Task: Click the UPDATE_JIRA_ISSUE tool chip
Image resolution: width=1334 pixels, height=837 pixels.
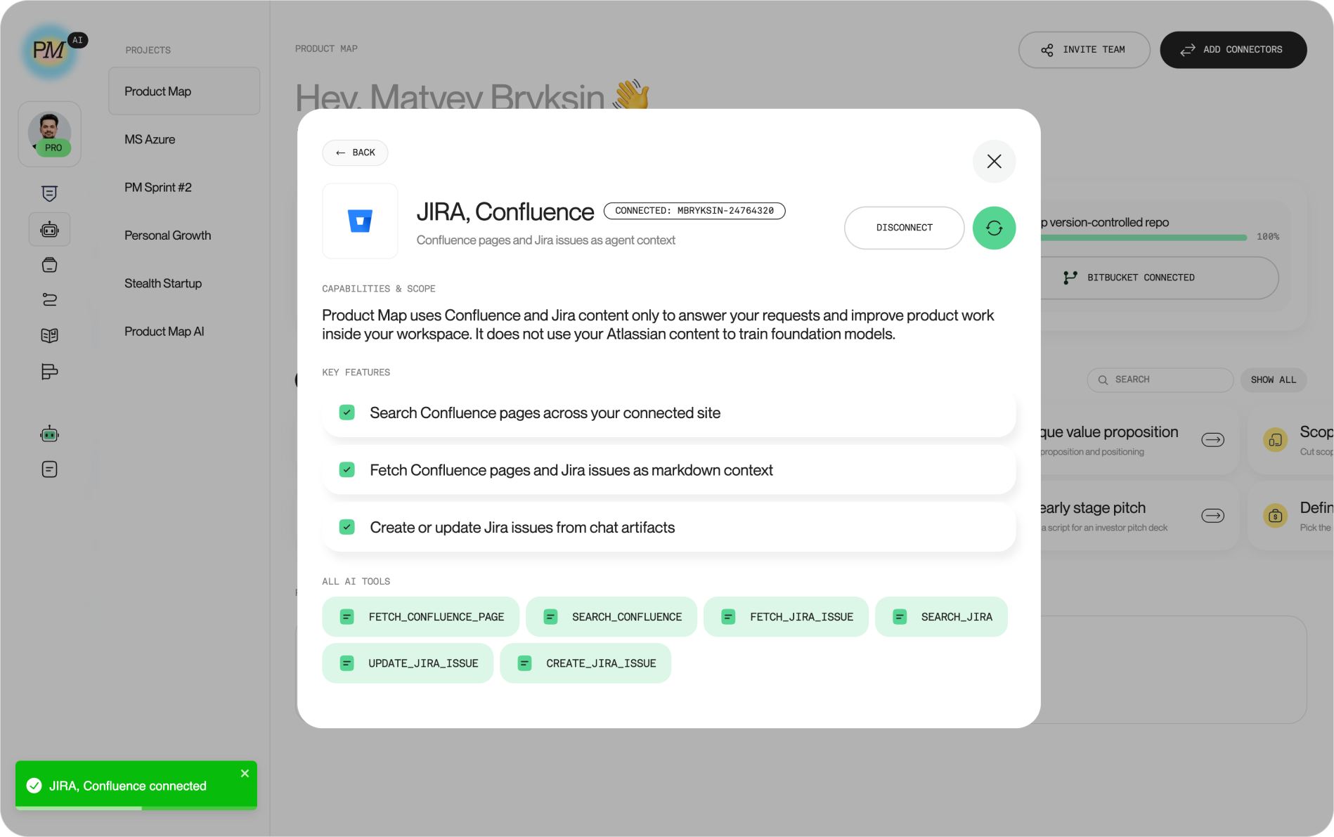Action: [x=408, y=663]
